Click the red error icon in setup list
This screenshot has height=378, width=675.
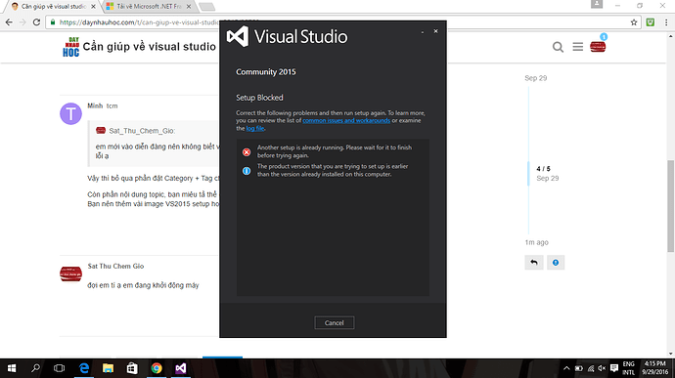click(x=247, y=152)
